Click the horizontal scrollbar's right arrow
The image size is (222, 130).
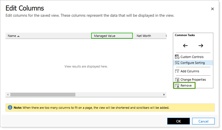click(x=164, y=95)
